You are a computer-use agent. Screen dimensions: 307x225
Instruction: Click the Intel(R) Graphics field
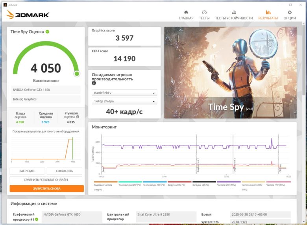click(x=46, y=99)
